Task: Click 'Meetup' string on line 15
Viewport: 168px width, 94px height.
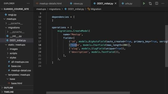Action: point(76,34)
